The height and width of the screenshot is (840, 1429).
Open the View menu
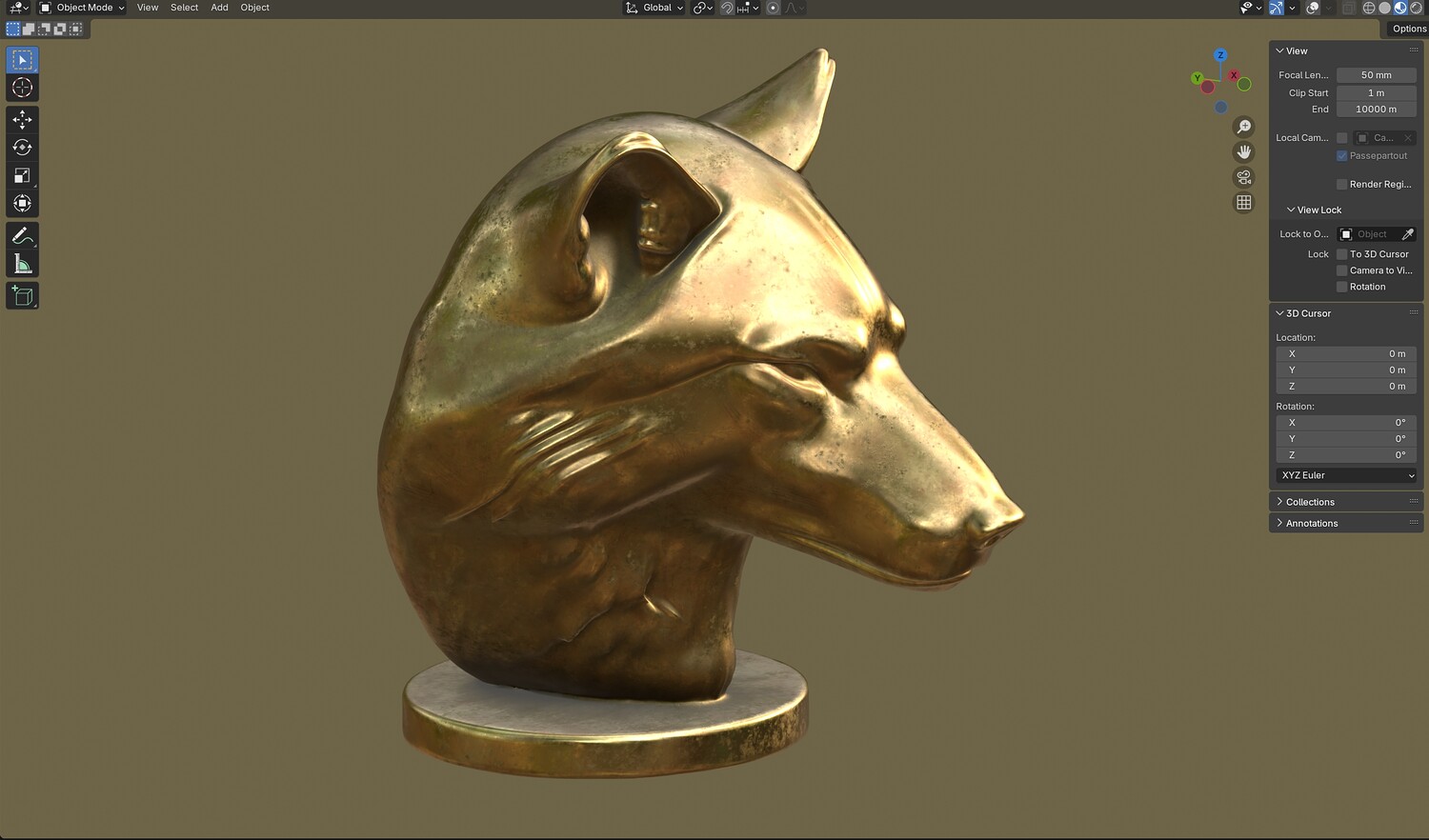148,8
